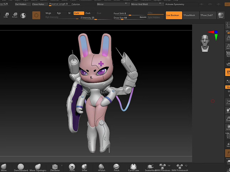Select the SnakeHook brush
Screen dimensions: 230x172
click(150, 168)
